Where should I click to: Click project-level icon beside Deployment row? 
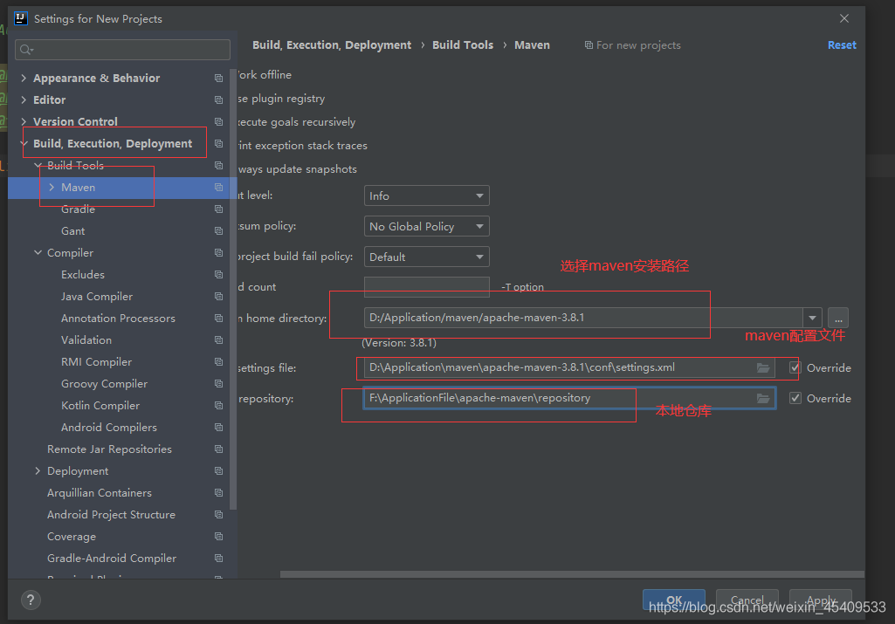click(x=218, y=471)
